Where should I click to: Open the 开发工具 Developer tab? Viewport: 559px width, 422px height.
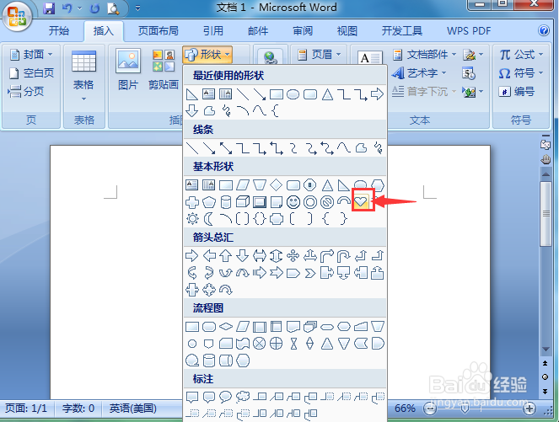click(x=402, y=31)
